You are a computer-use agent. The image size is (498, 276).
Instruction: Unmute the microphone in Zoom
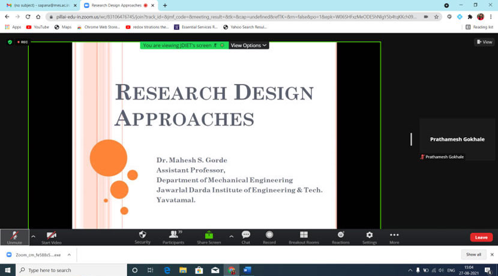(x=14, y=237)
